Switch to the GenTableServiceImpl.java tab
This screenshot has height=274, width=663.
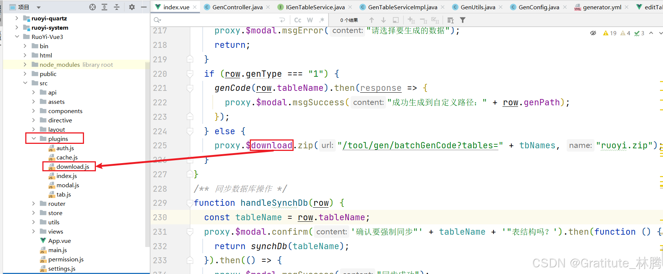402,7
